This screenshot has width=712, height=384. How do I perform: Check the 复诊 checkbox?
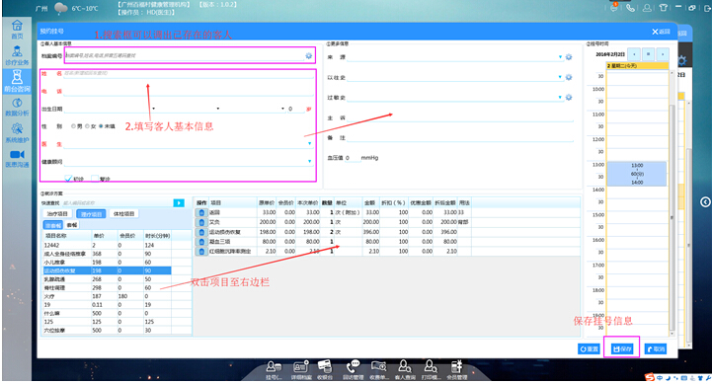click(95, 179)
